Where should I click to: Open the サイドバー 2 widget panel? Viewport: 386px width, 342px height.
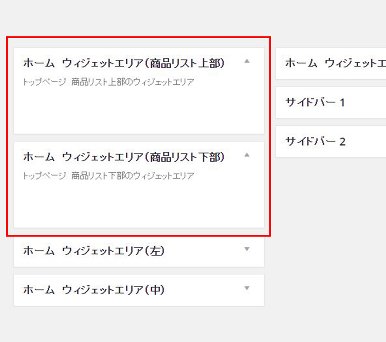point(315,141)
